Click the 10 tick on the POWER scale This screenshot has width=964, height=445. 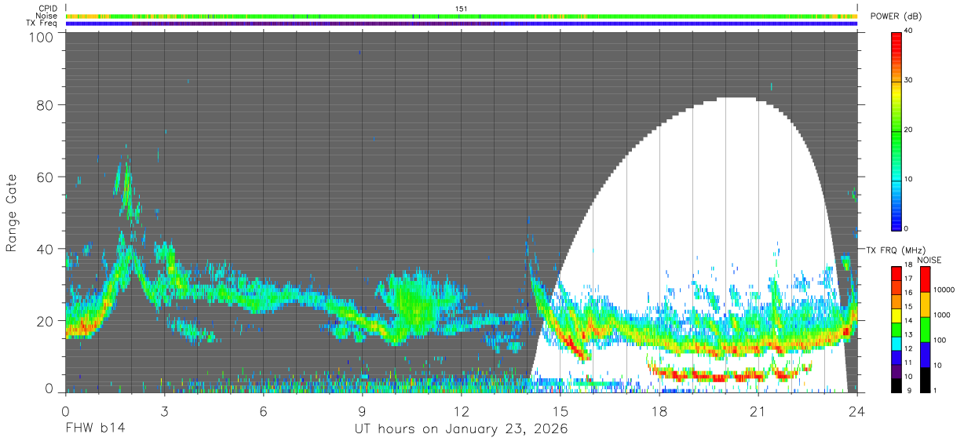[x=909, y=179]
